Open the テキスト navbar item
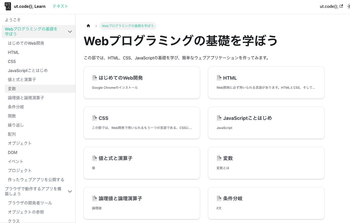The height and width of the screenshot is (223, 350). (60, 6)
